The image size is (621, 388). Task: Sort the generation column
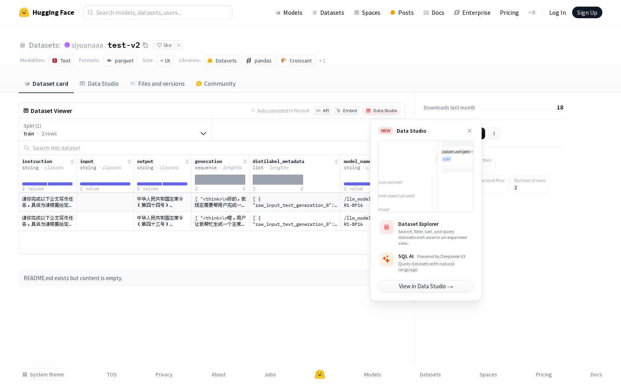(x=245, y=161)
